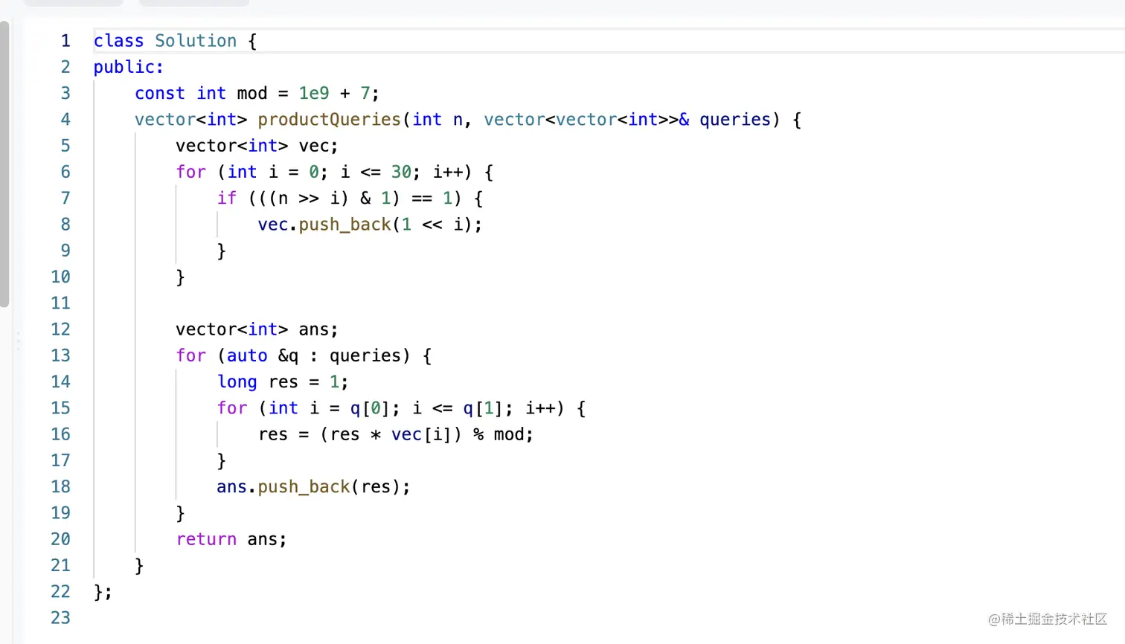This screenshot has height=644, width=1125.
Task: Click 'push_back' on line 8
Action: click(x=345, y=225)
